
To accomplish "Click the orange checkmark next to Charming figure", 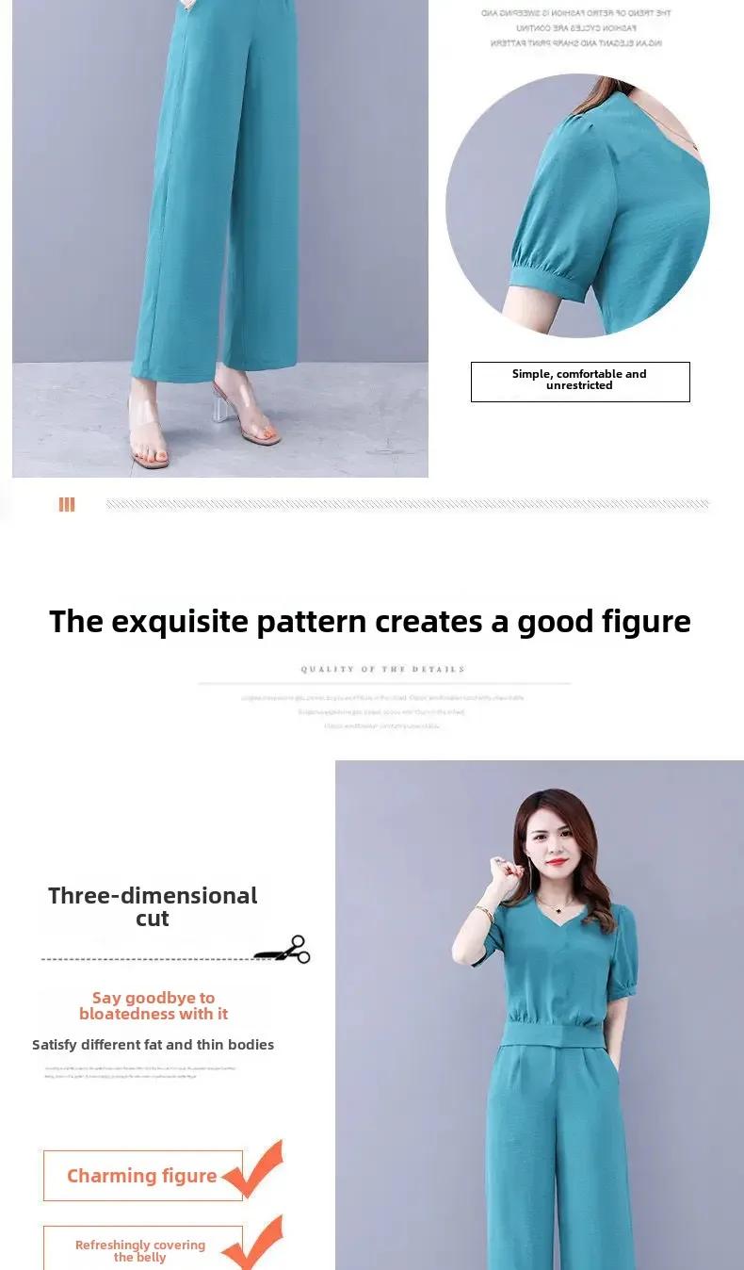I will [x=252, y=1169].
